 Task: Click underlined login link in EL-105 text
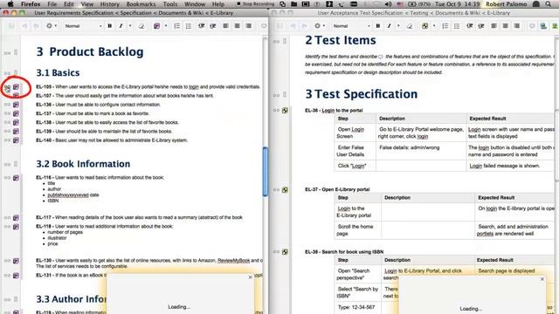click(194, 87)
